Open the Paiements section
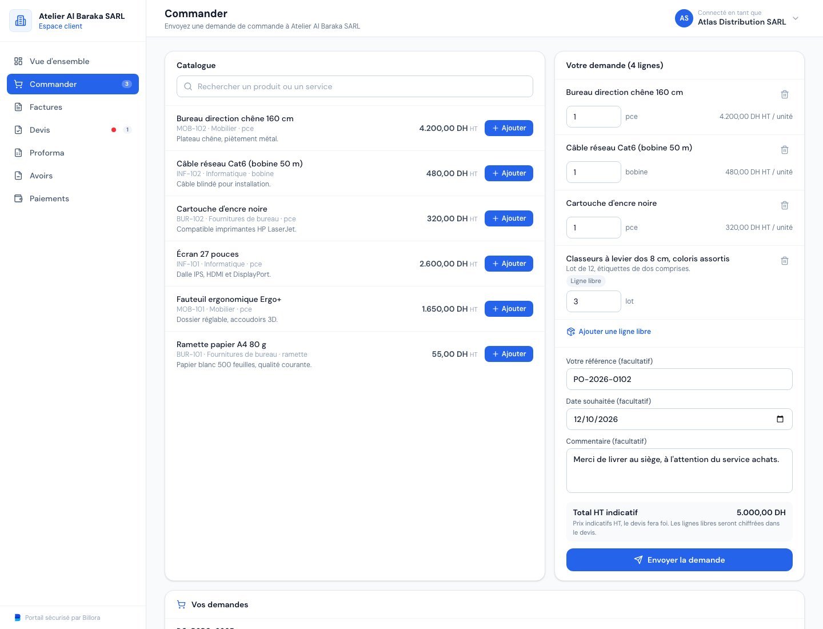The image size is (823, 629). (73, 198)
